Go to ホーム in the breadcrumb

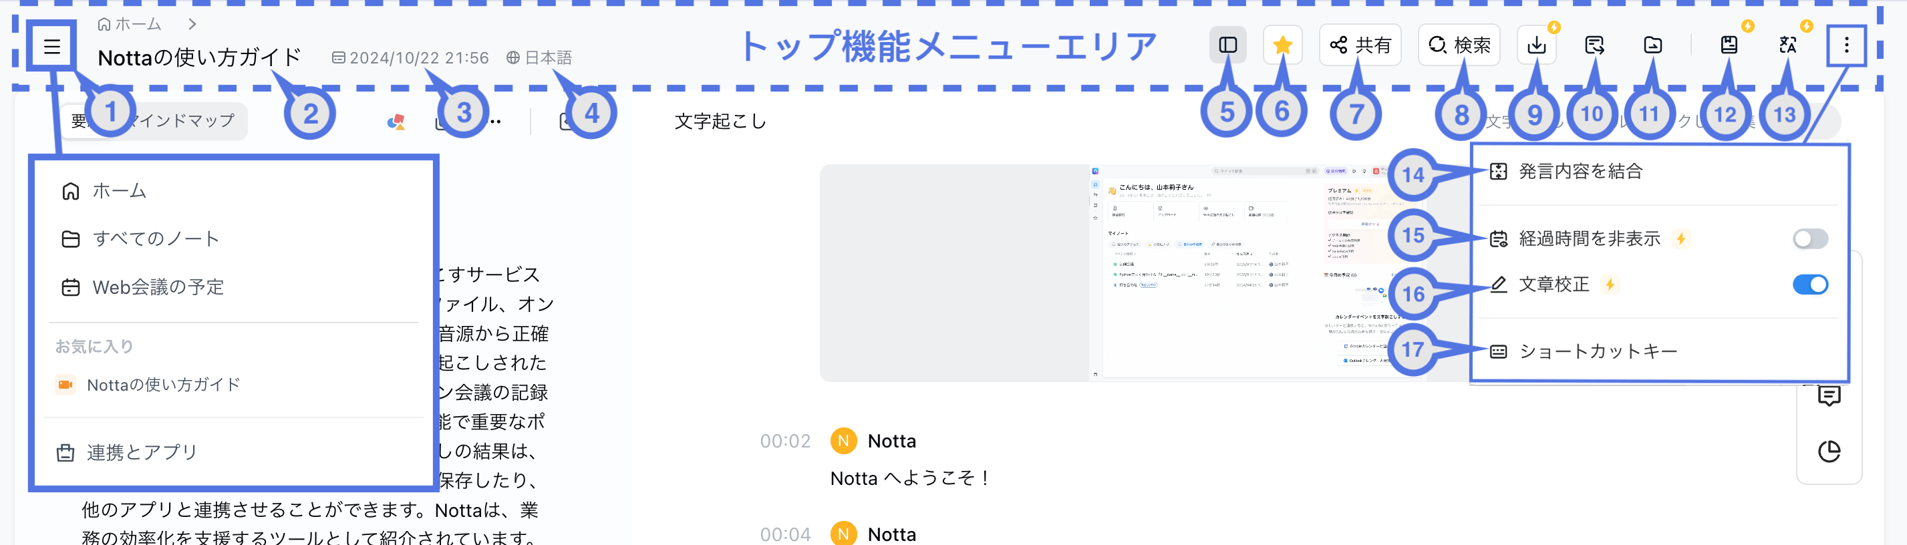pos(130,25)
